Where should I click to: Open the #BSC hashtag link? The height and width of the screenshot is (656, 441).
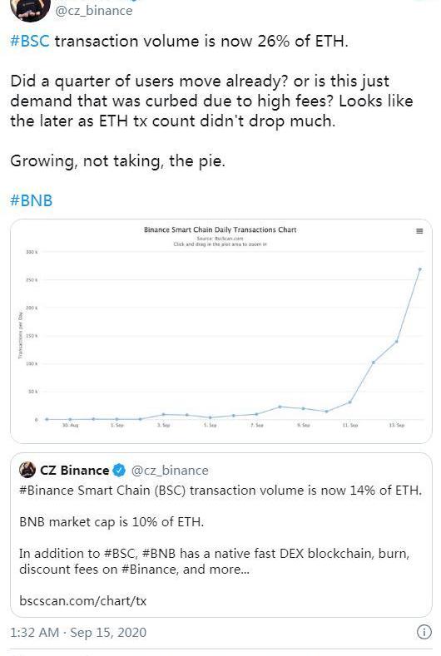(30, 41)
